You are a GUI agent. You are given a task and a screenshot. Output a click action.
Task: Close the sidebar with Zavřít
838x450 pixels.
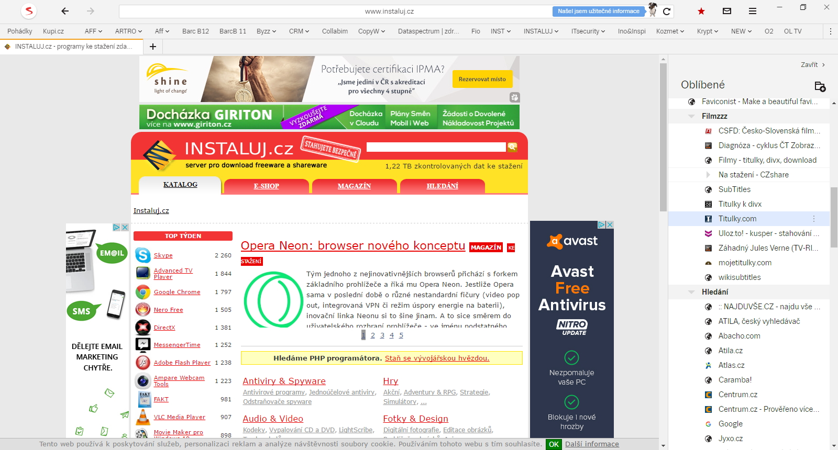point(813,65)
